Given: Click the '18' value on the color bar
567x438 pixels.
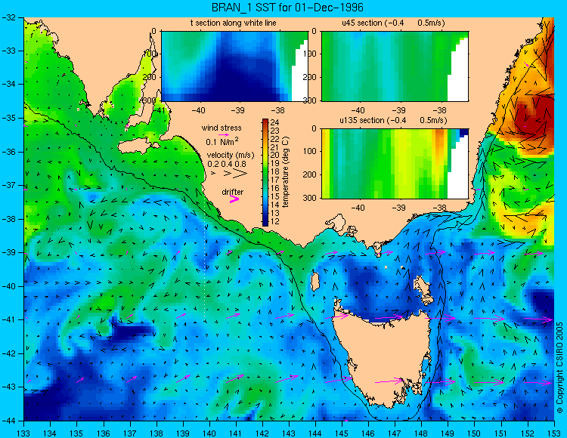Looking at the screenshot, I should pos(274,171).
